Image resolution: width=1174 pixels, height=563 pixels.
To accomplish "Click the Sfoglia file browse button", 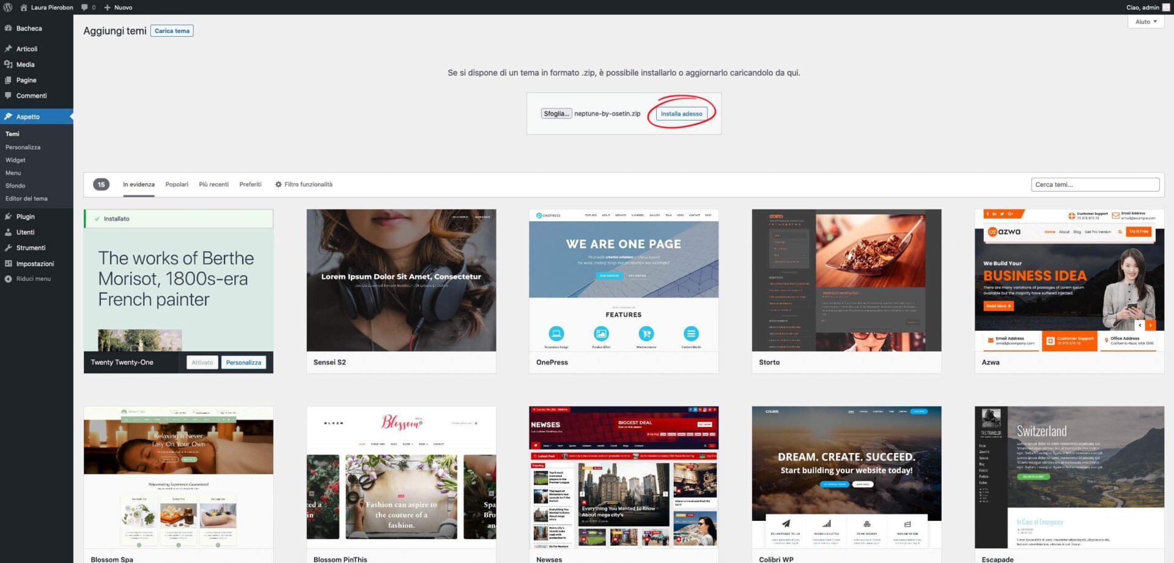I will click(556, 114).
